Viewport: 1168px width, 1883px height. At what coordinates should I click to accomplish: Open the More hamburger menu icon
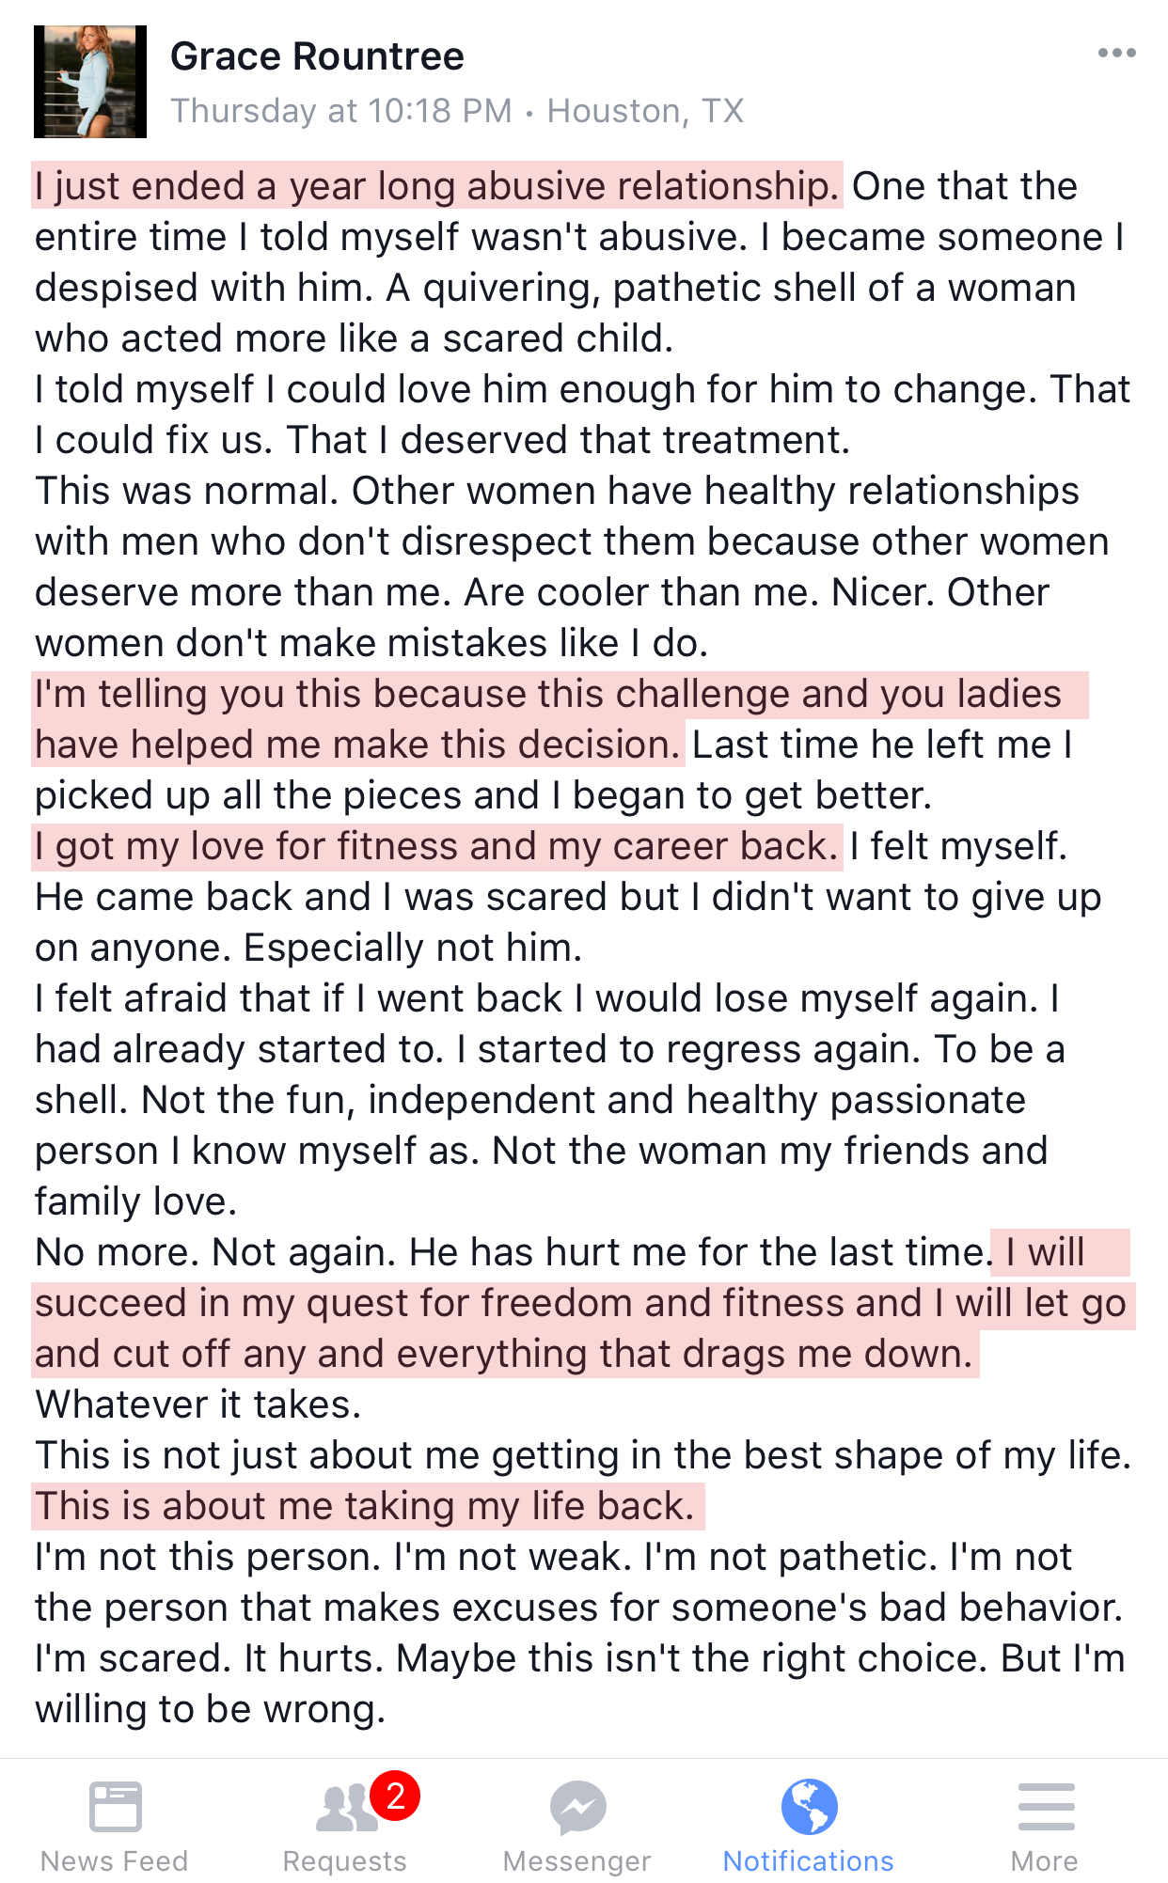pyautogui.click(x=1045, y=1806)
